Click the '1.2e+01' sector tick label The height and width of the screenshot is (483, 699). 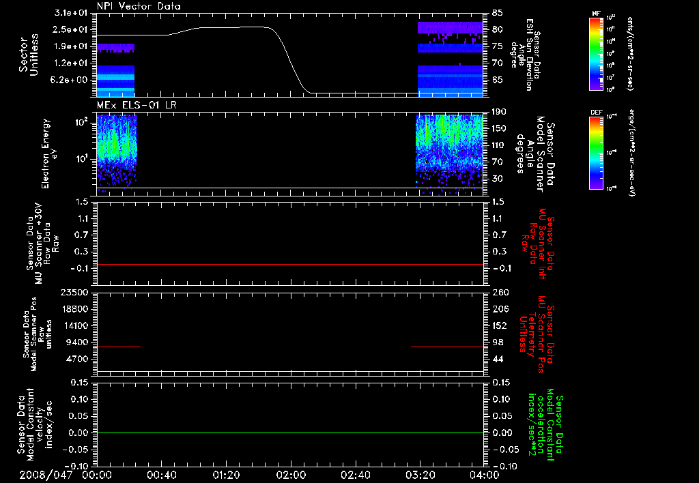point(71,63)
